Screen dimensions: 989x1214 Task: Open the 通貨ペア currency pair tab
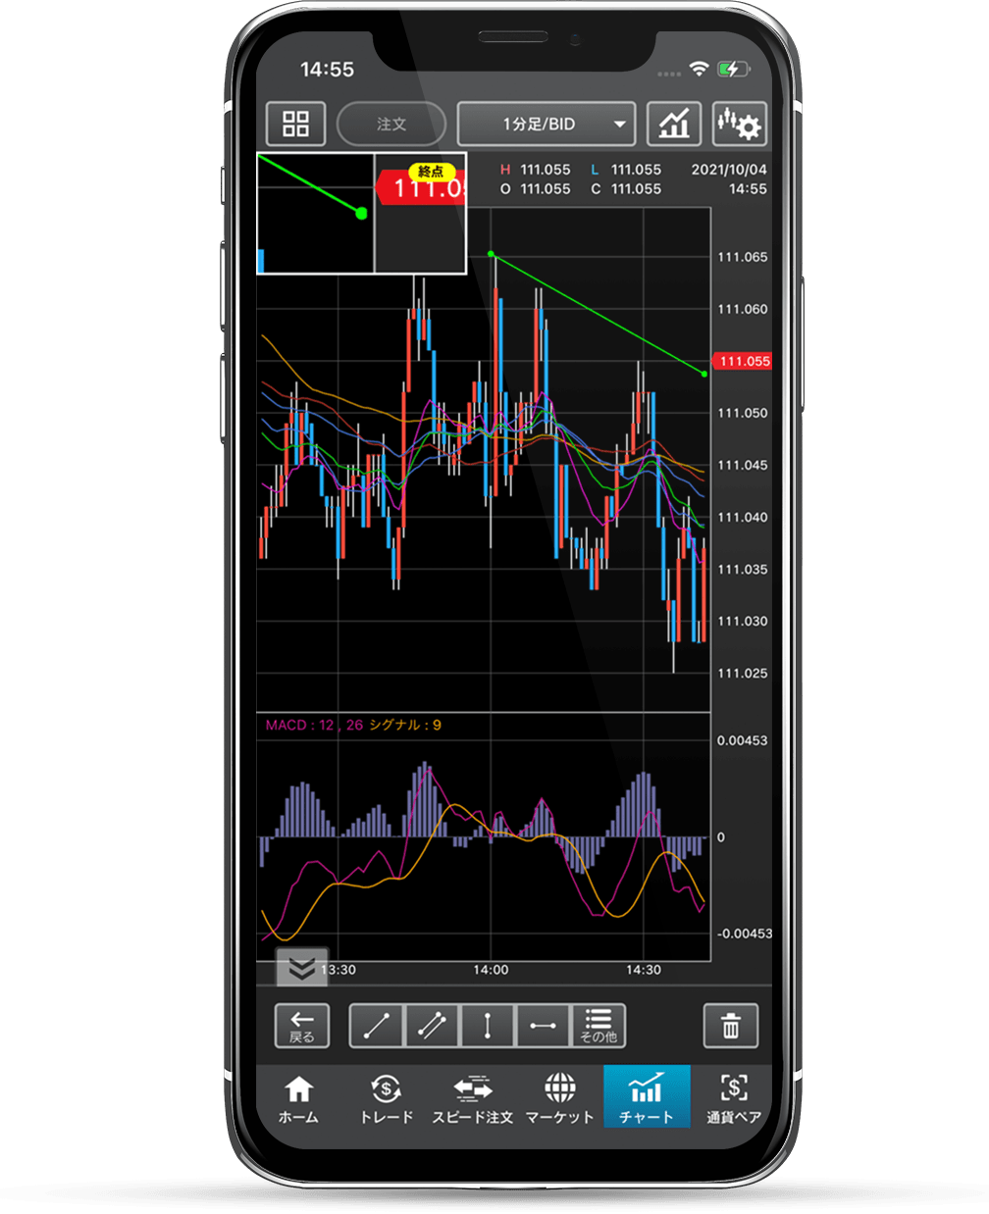coord(733,1098)
